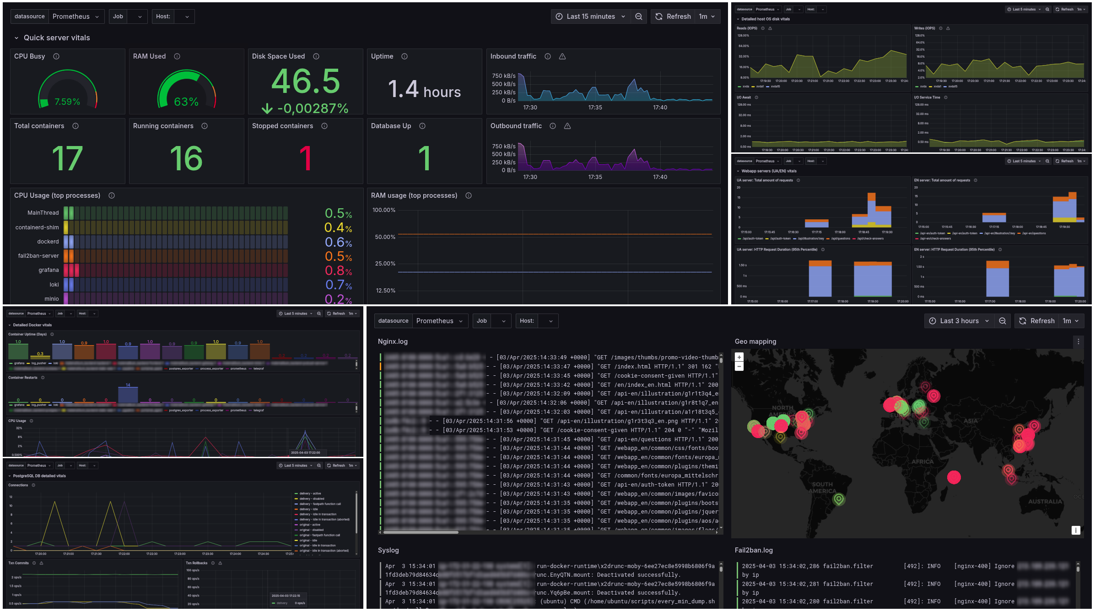Collapse the Quick server vitals row

click(16, 38)
